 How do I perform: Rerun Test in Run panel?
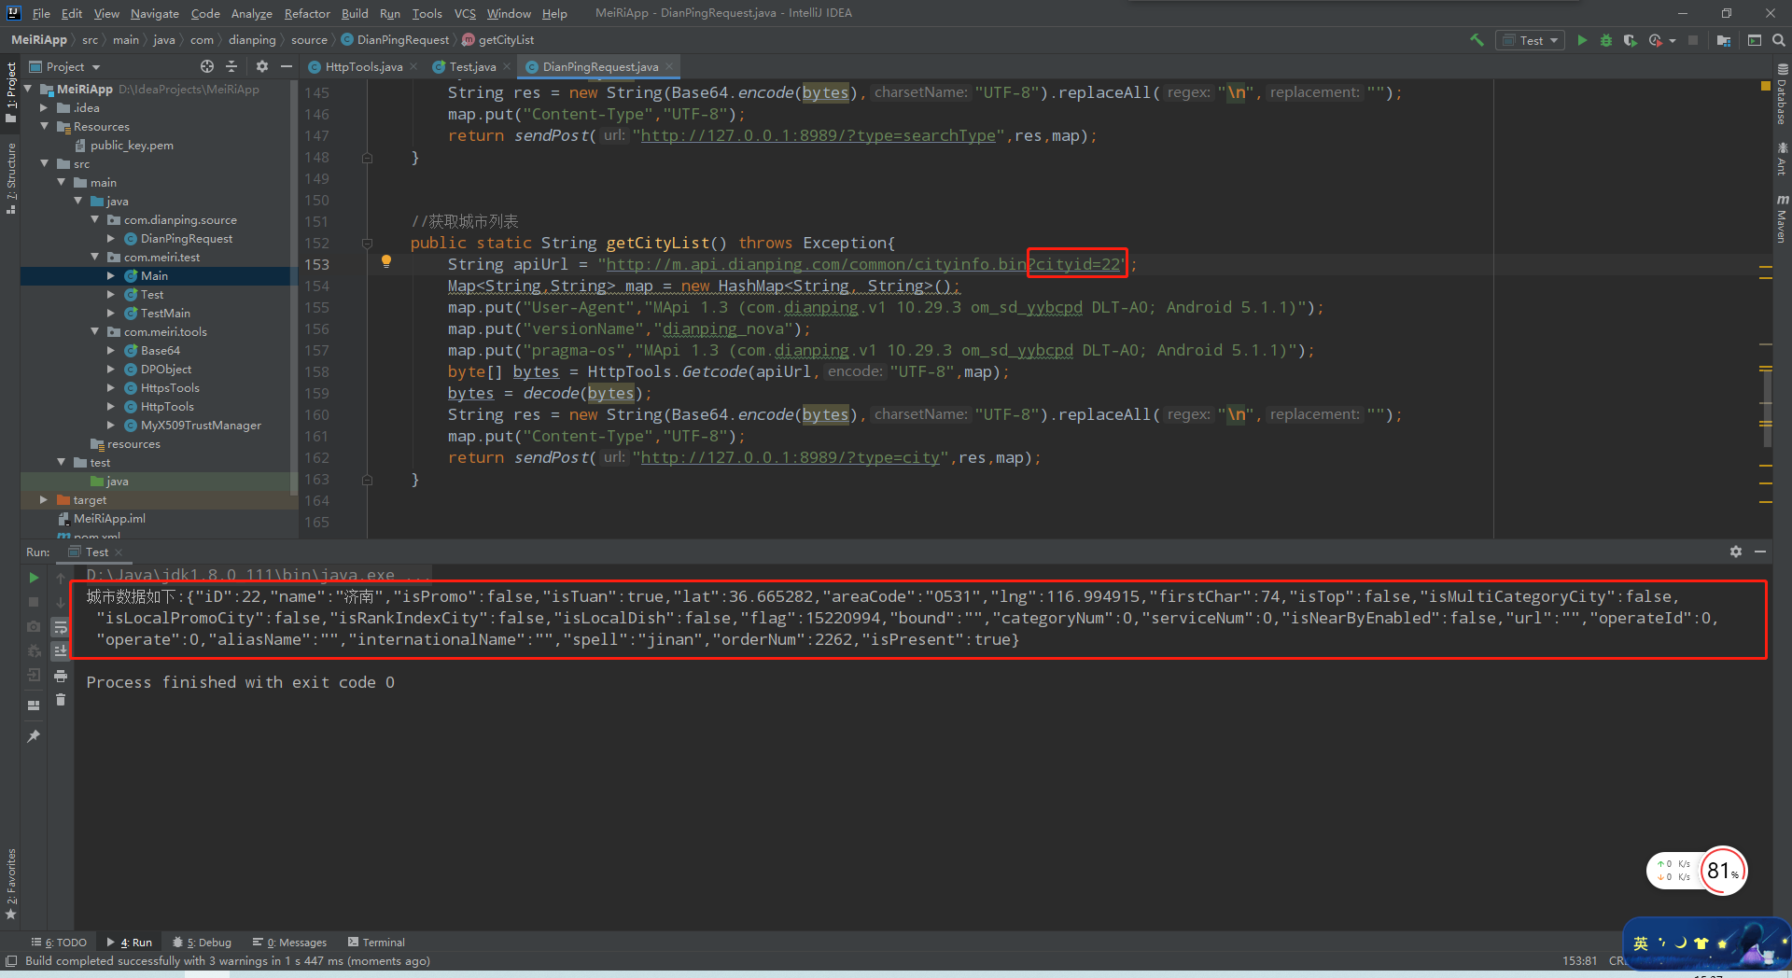[x=34, y=578]
